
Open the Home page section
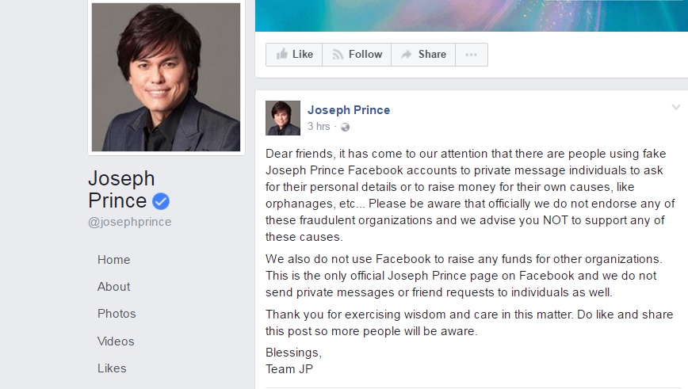[x=113, y=260]
